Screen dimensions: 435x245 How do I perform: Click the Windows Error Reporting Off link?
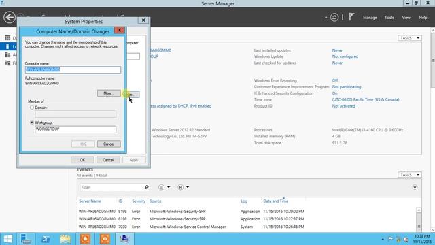335,80
